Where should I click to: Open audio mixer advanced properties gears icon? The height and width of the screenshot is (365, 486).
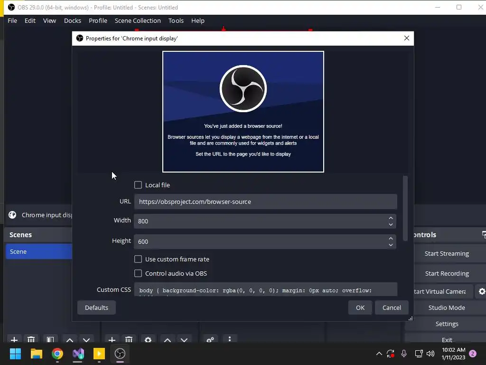[210, 339]
